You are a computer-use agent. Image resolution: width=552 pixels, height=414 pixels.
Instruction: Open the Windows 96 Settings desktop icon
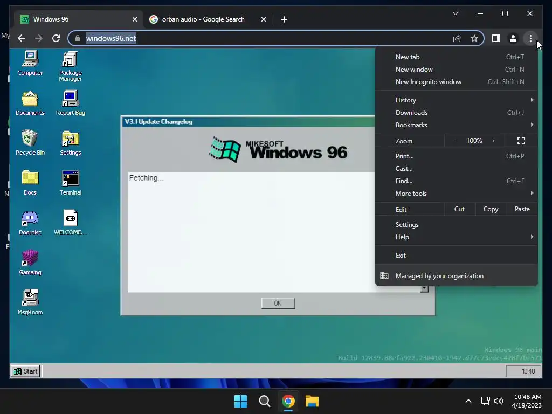71,142
